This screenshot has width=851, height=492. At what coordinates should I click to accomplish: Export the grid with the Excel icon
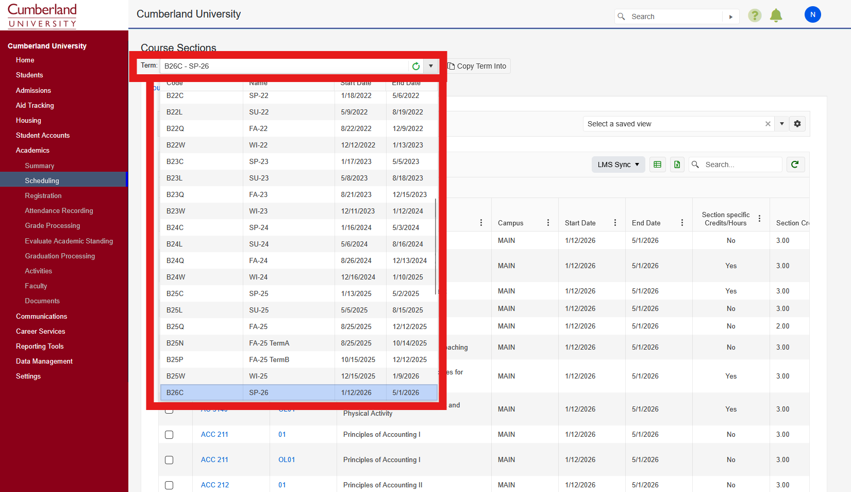(677, 165)
